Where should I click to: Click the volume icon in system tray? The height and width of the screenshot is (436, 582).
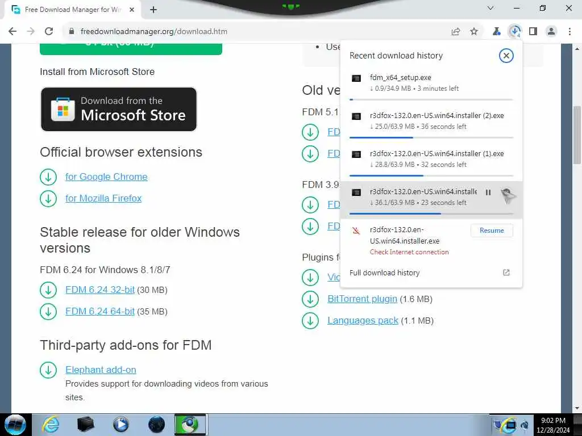point(525,425)
